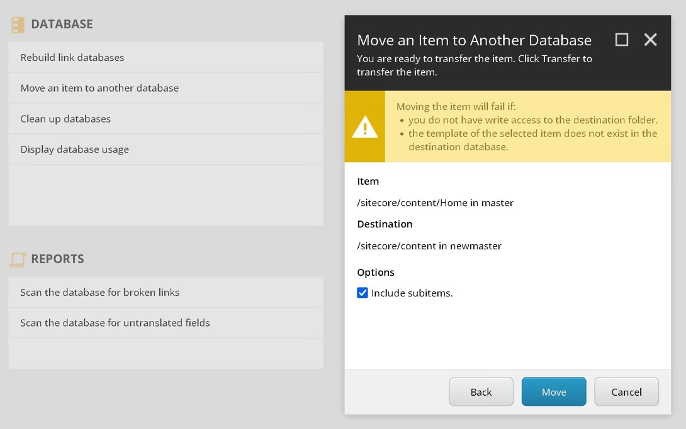Select Clean up databases
This screenshot has height=429, width=686.
[65, 119]
